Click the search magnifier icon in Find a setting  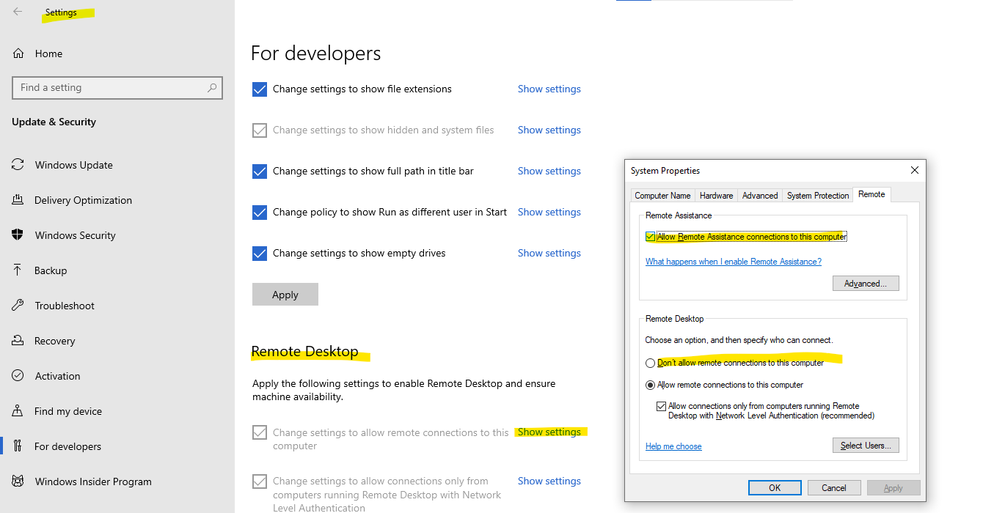pos(212,87)
